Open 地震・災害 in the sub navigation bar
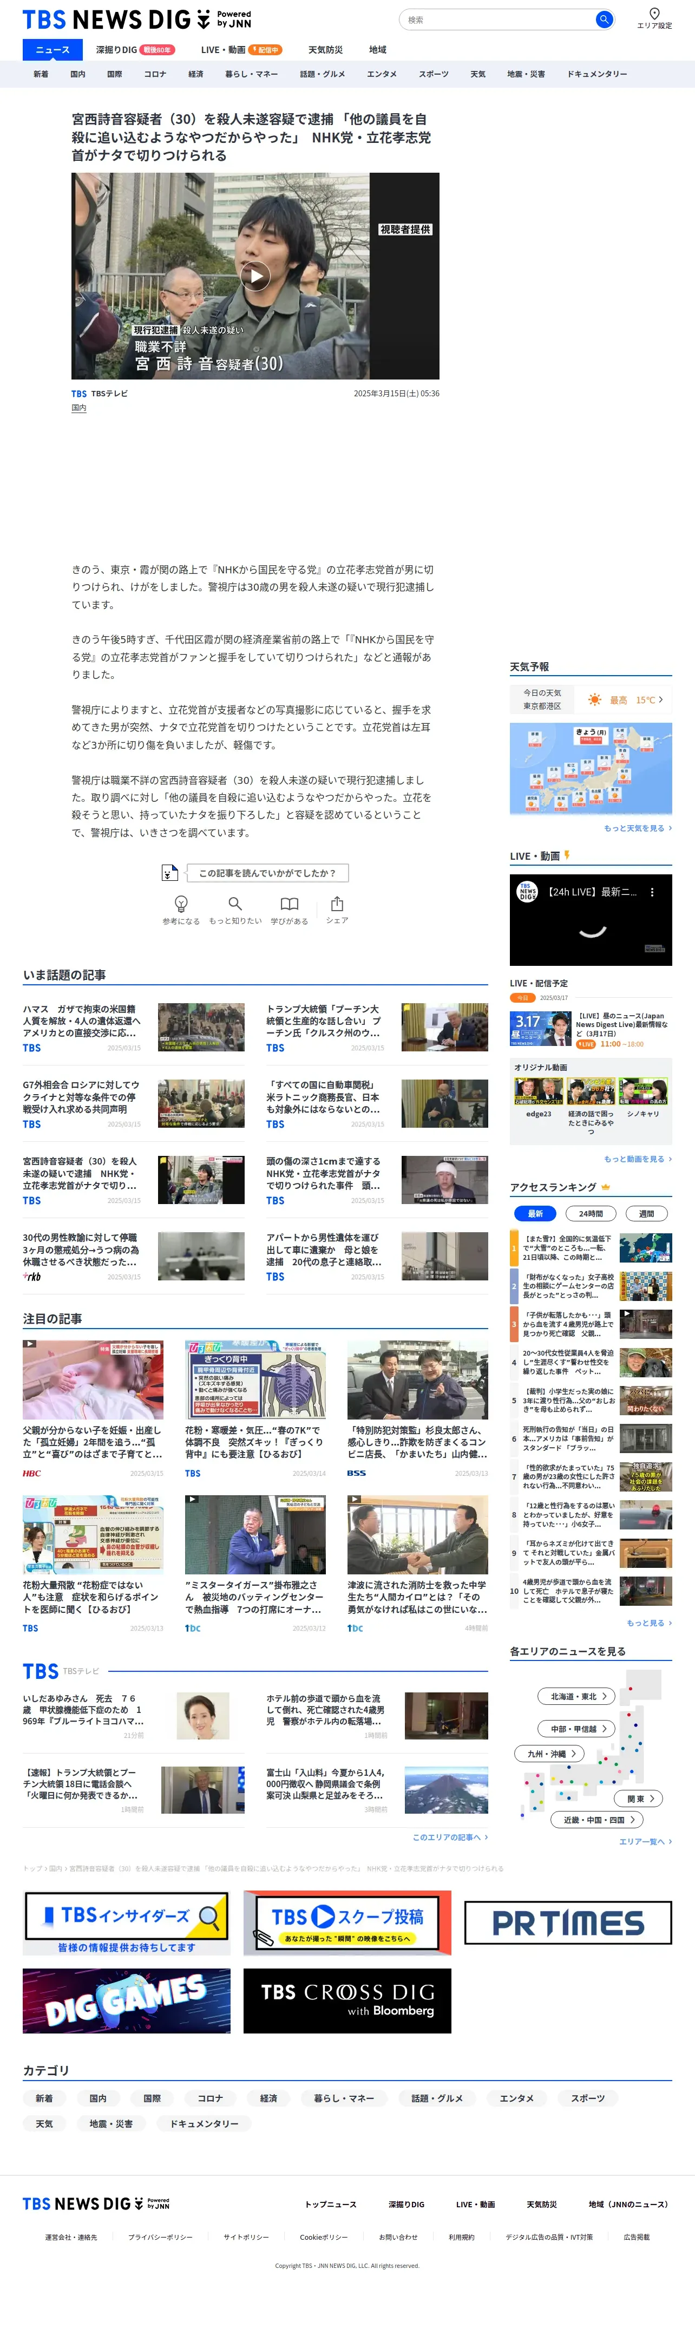The width and height of the screenshot is (695, 2341). click(526, 75)
